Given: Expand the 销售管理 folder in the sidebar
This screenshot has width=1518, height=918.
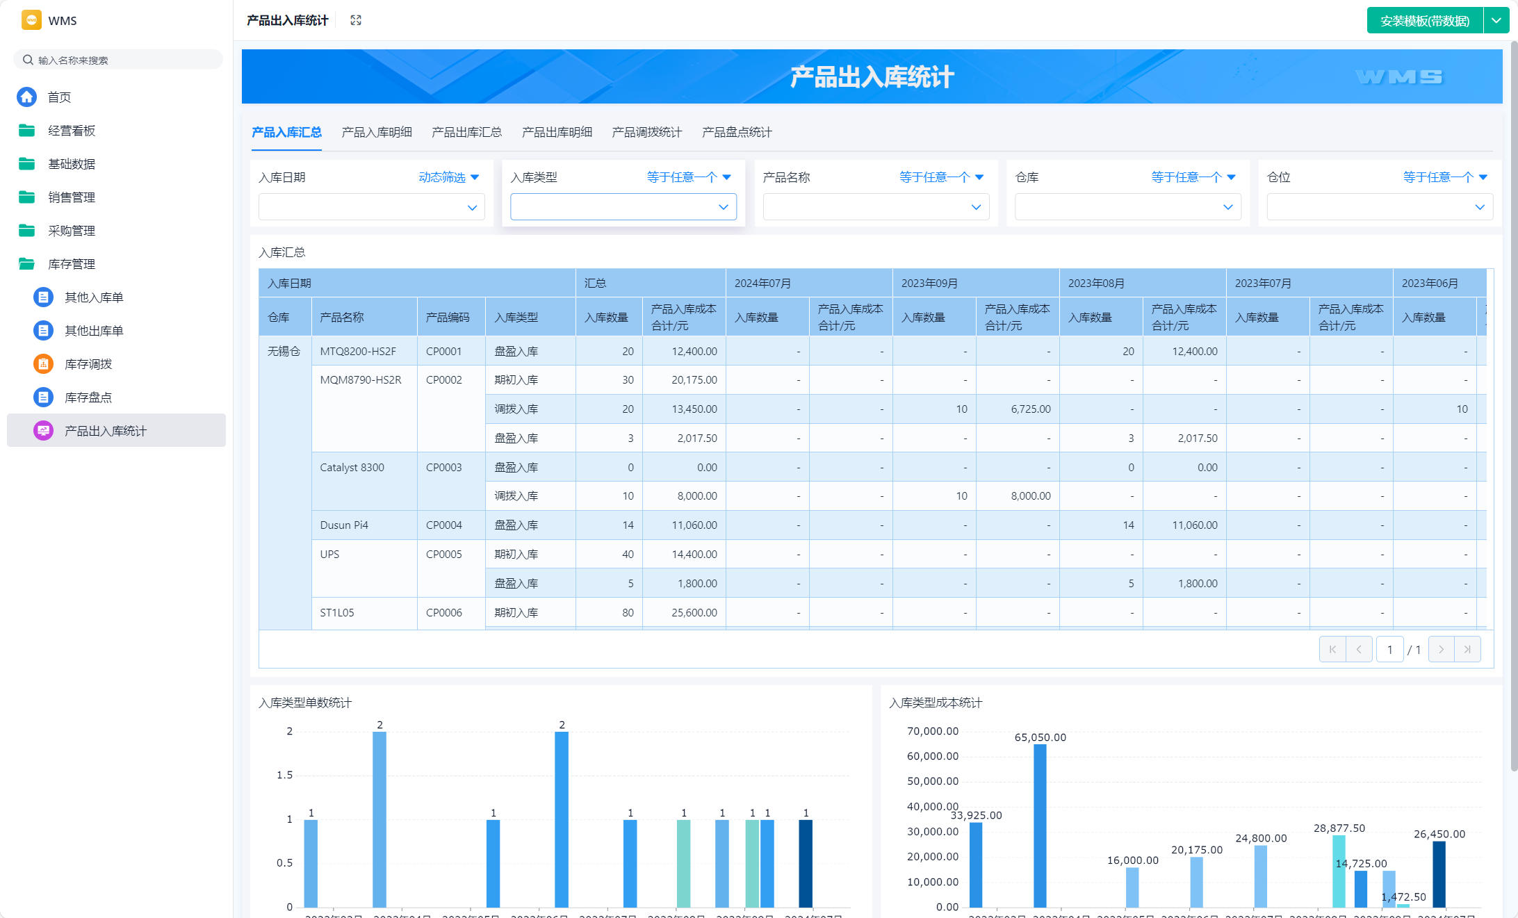Looking at the screenshot, I should [71, 197].
